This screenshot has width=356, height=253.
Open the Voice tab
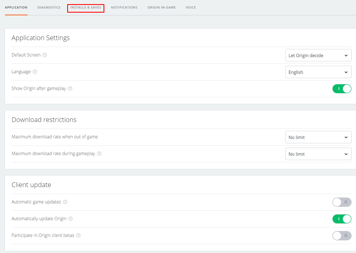191,7
